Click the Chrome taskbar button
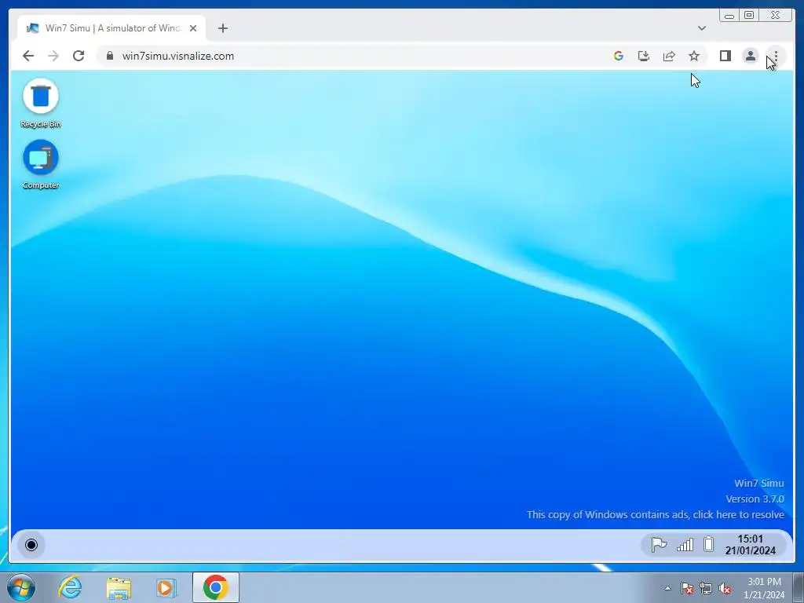 215,587
